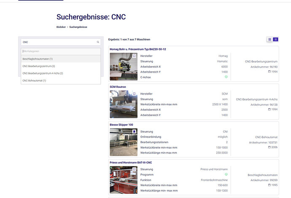The image size is (291, 198).
Task: Open the Homag machine thumbnail image
Action: tap(124, 67)
